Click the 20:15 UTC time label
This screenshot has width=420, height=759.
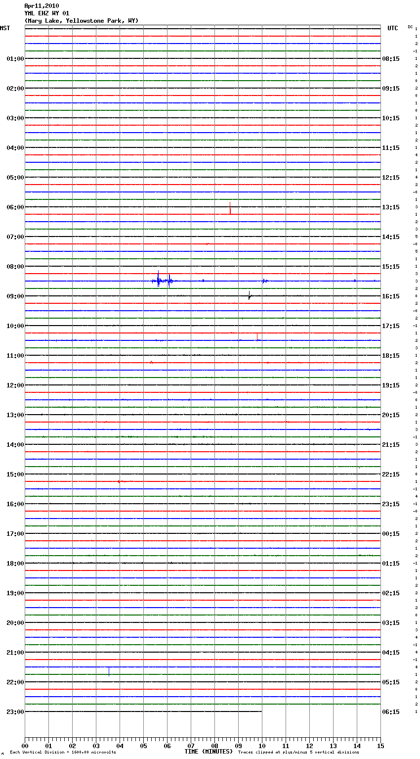pos(391,415)
